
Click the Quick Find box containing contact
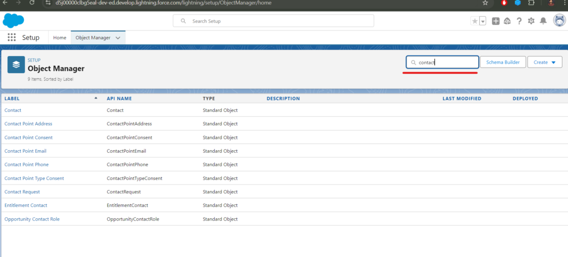[442, 62]
